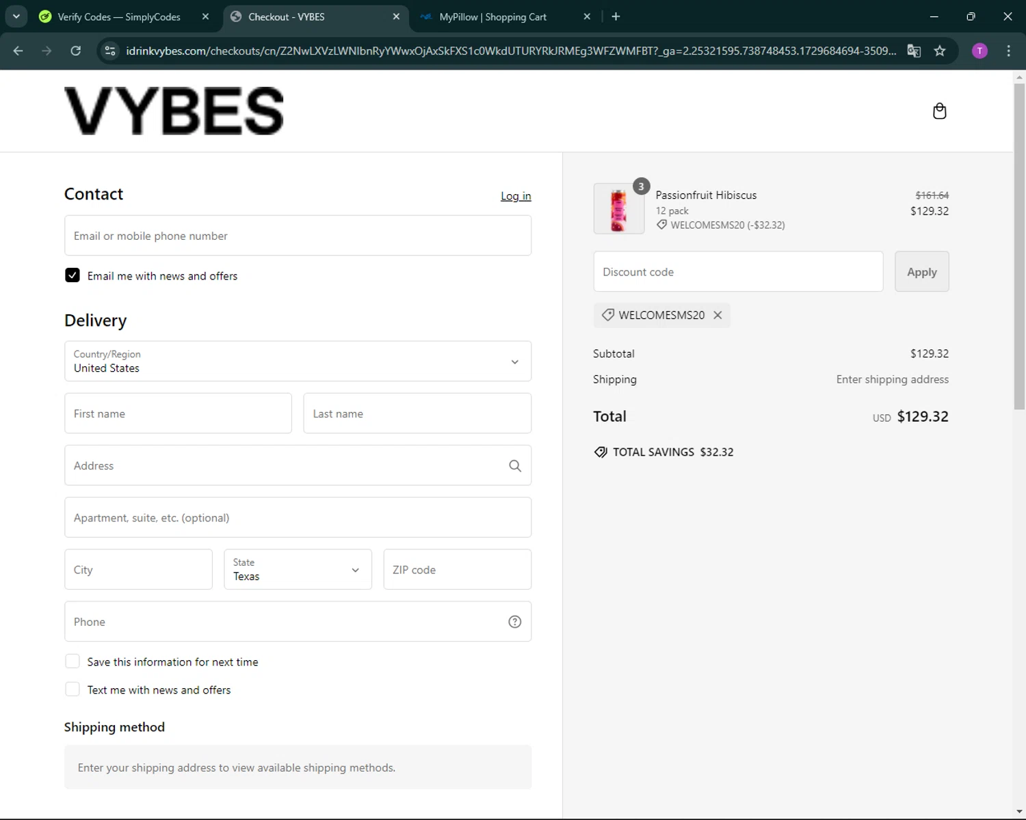This screenshot has height=820, width=1026.
Task: Open the purple profile avatar
Action: [979, 51]
